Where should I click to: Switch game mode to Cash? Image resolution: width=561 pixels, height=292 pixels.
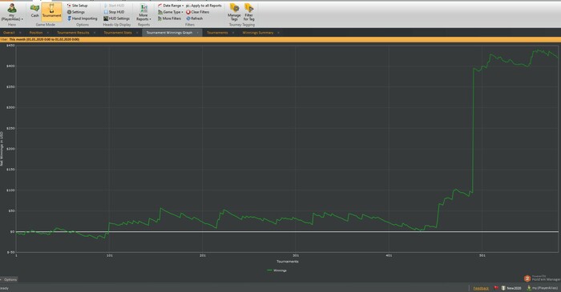34,11
